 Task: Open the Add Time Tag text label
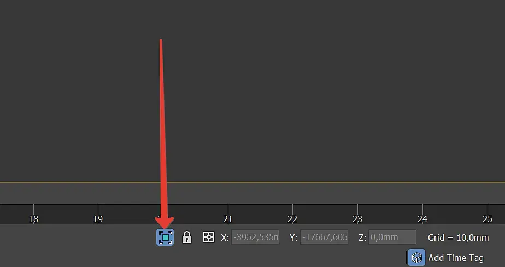point(456,258)
